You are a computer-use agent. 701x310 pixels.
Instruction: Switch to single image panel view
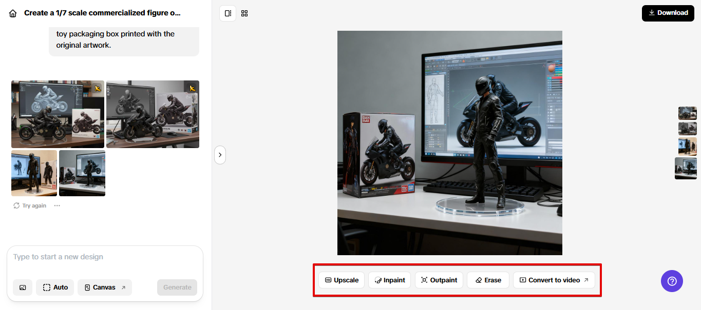(228, 13)
